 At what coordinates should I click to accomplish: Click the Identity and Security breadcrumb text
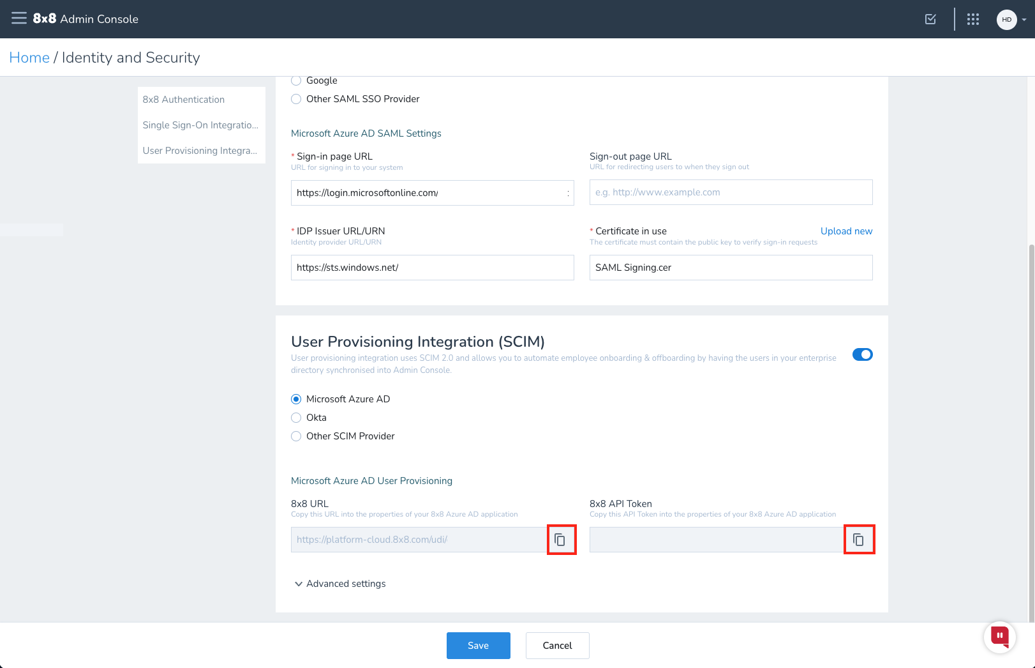(x=131, y=57)
